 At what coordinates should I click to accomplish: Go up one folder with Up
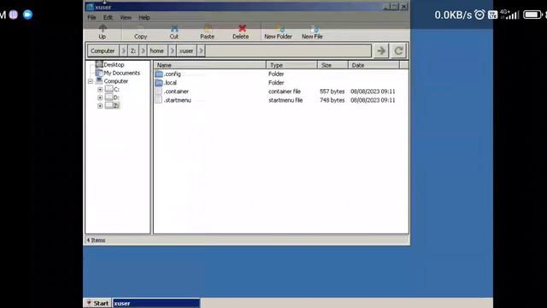103,32
